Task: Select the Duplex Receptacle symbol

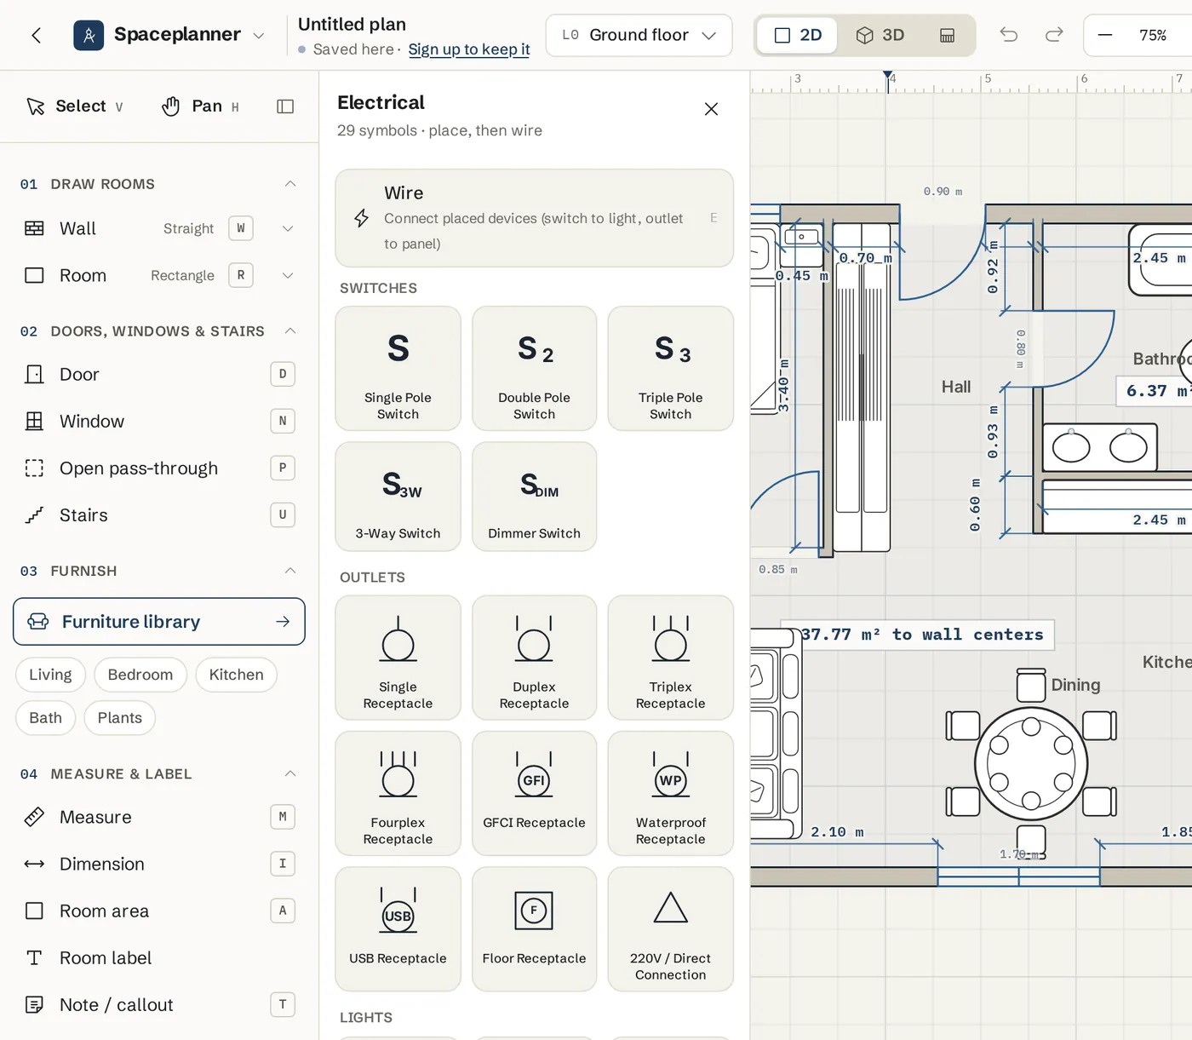Action: pos(534,658)
